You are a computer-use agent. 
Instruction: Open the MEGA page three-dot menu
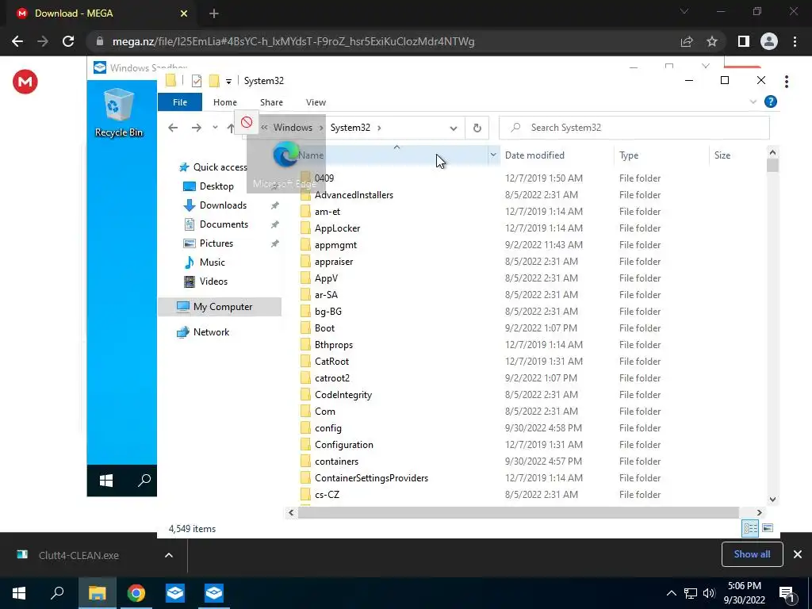786,81
